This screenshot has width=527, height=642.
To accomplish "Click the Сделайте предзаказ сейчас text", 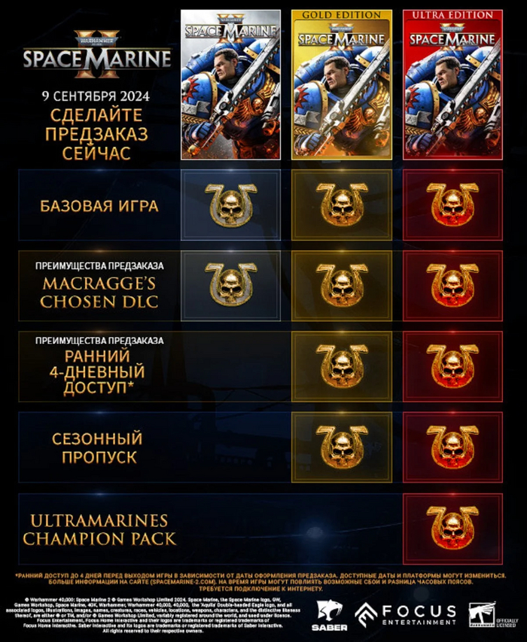I will click(x=96, y=134).
